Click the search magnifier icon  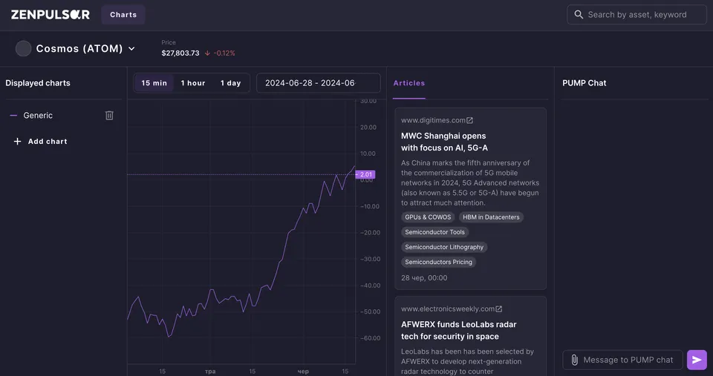pyautogui.click(x=579, y=15)
